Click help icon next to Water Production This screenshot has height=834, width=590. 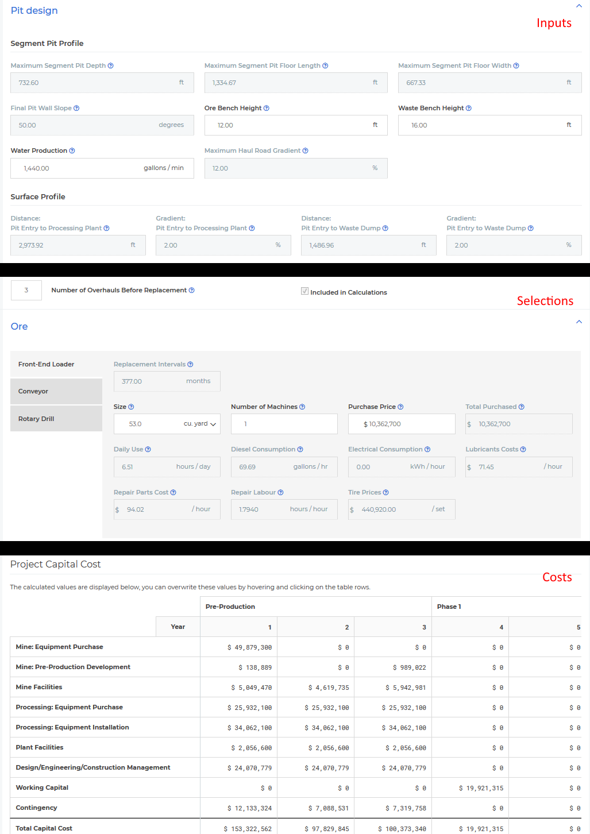pos(72,151)
